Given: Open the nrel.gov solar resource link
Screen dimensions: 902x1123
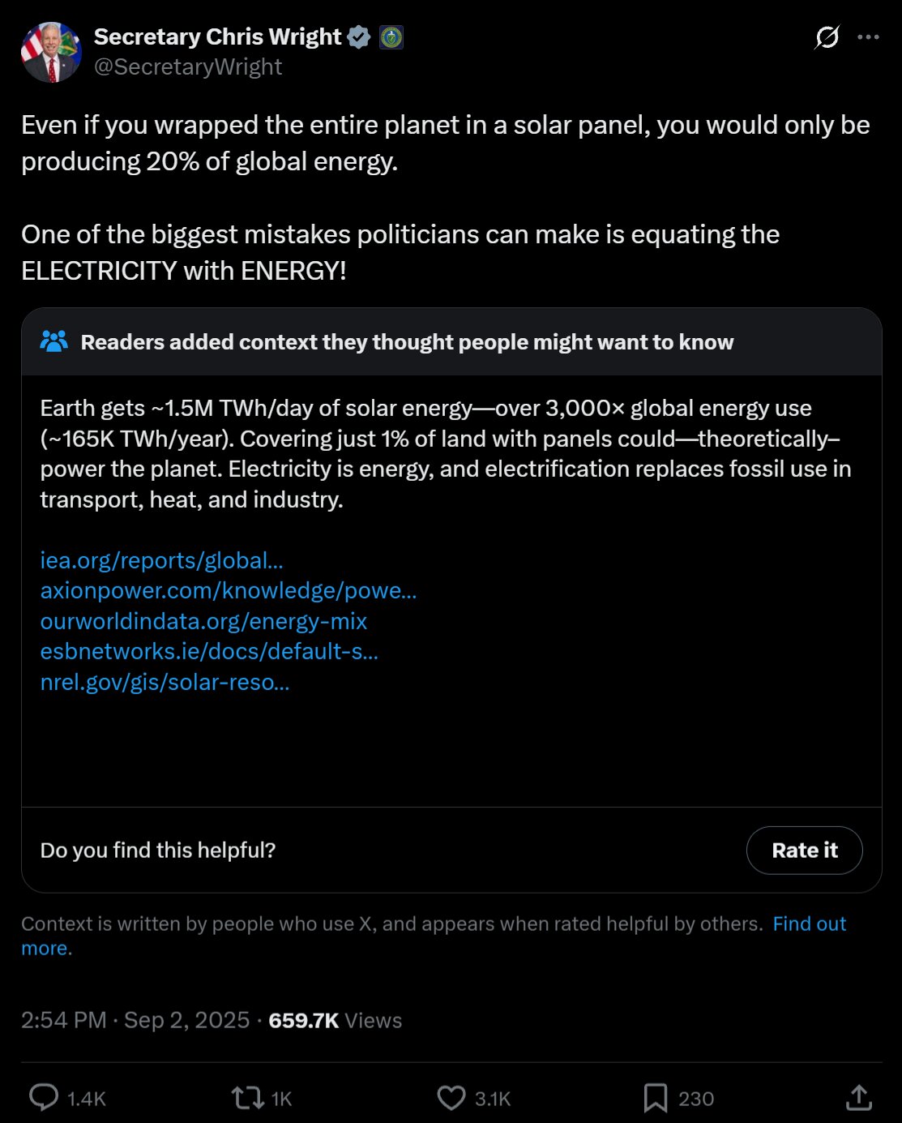Looking at the screenshot, I should coord(165,682).
